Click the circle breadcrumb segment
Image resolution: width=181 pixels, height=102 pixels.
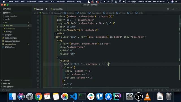coord(141,13)
